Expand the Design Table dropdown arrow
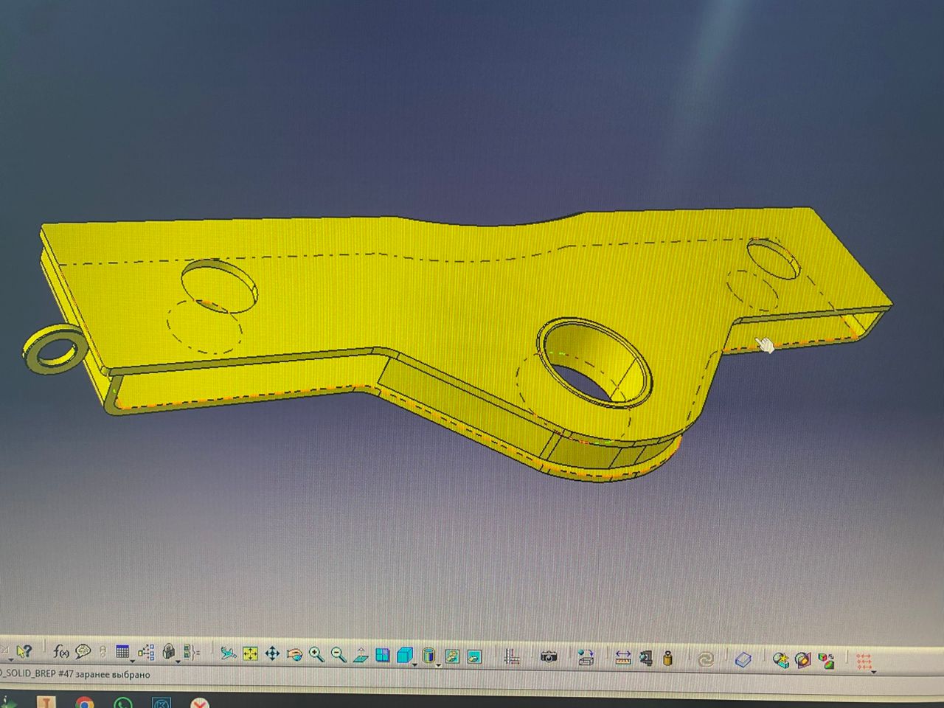This screenshot has height=708, width=944. click(132, 660)
